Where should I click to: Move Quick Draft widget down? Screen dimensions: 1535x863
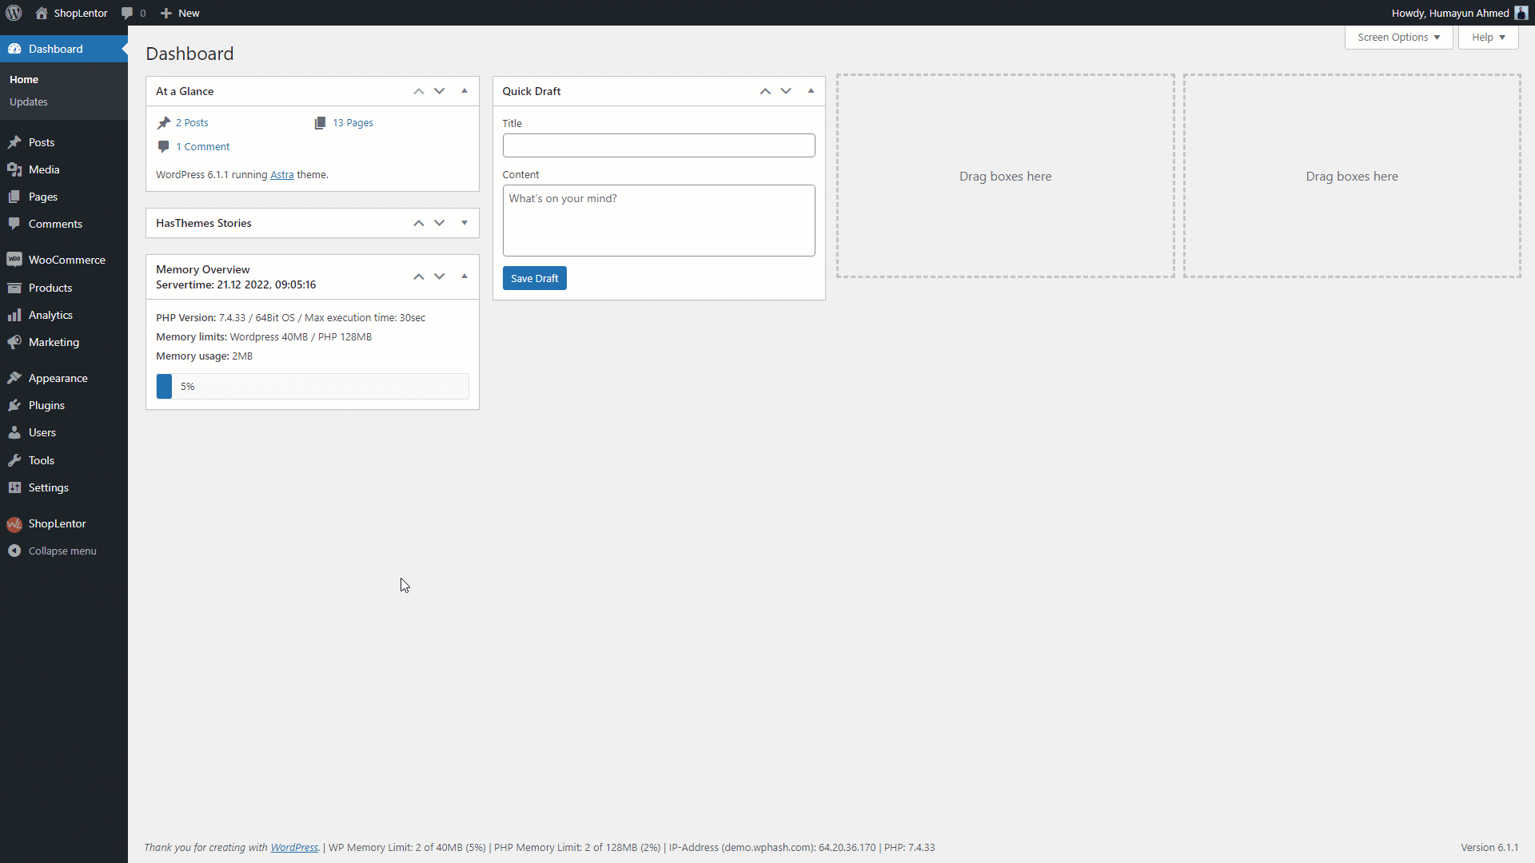coord(786,91)
